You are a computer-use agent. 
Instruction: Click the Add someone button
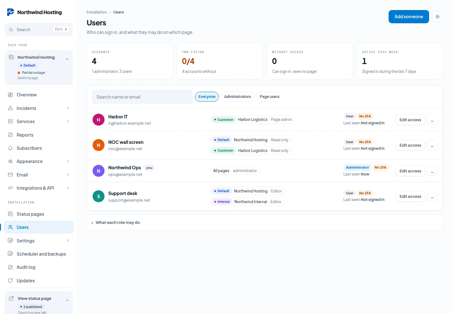pyautogui.click(x=409, y=17)
